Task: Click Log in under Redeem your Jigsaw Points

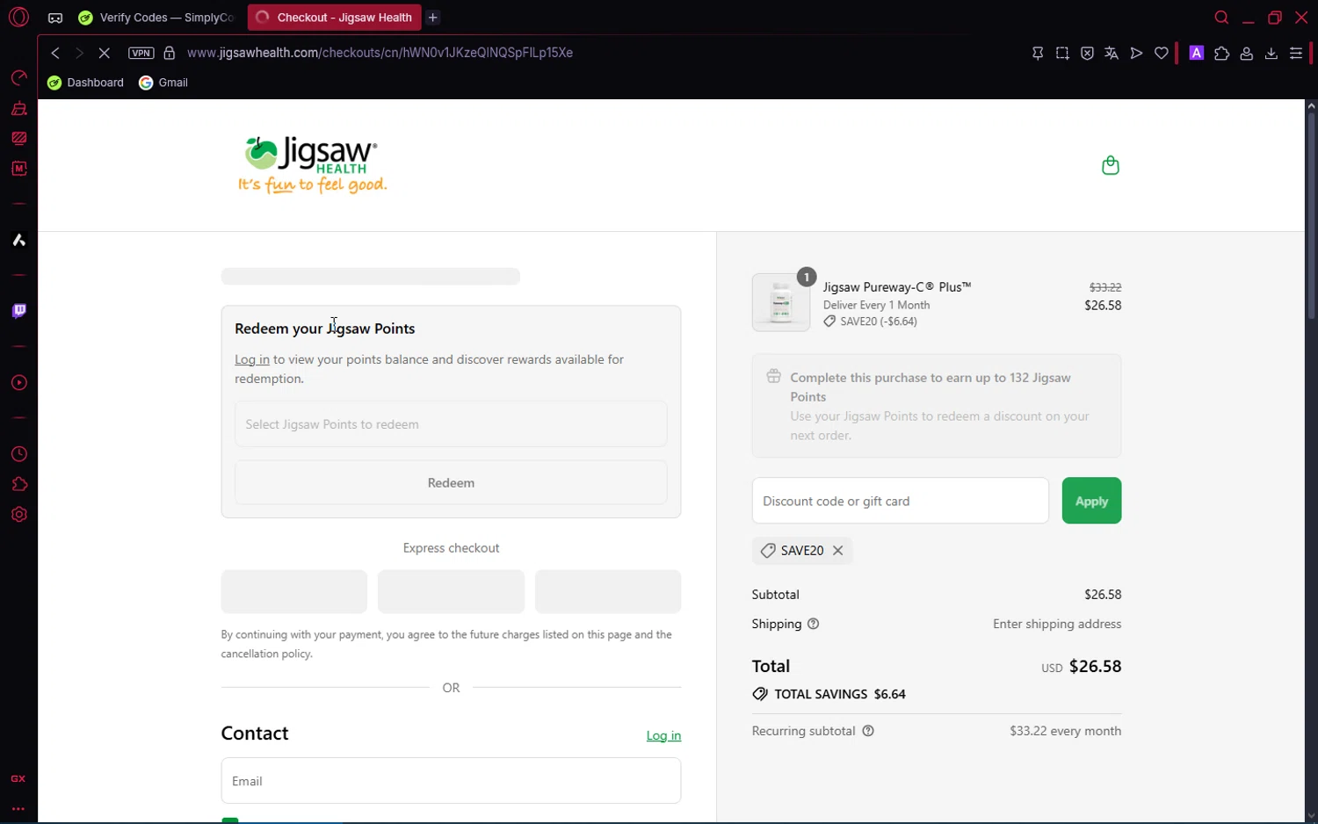Action: [x=252, y=359]
